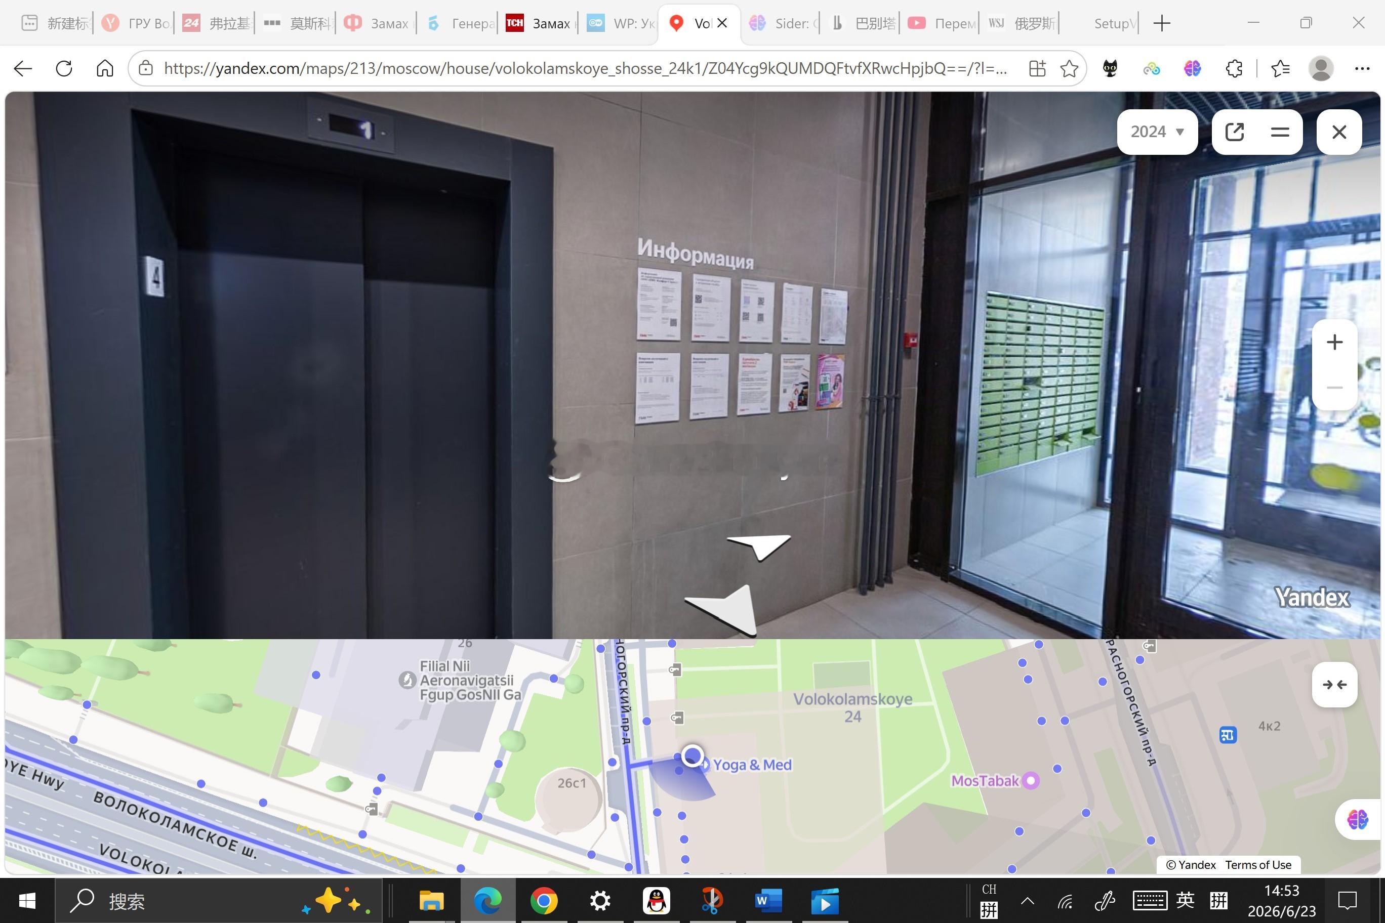Open File Explorer from taskbar

431,901
